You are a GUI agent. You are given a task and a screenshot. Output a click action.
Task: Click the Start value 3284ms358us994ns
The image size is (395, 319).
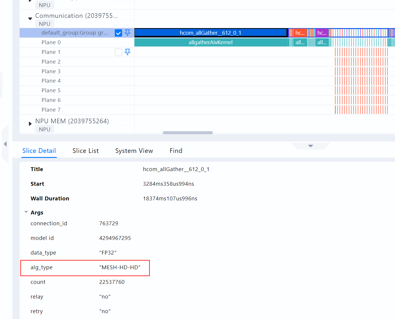click(x=168, y=184)
